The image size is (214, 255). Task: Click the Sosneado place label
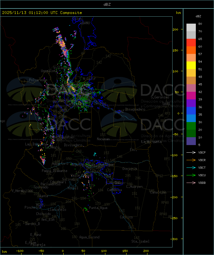point(41,187)
